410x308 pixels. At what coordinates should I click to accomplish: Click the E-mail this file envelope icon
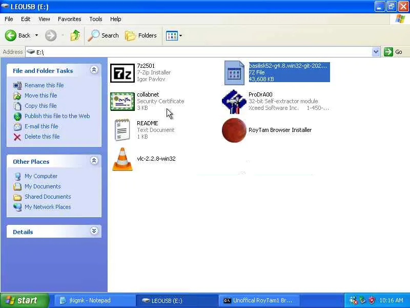(x=17, y=127)
